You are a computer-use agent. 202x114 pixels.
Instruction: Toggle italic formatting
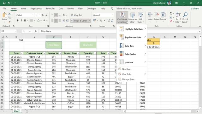(x=21, y=21)
